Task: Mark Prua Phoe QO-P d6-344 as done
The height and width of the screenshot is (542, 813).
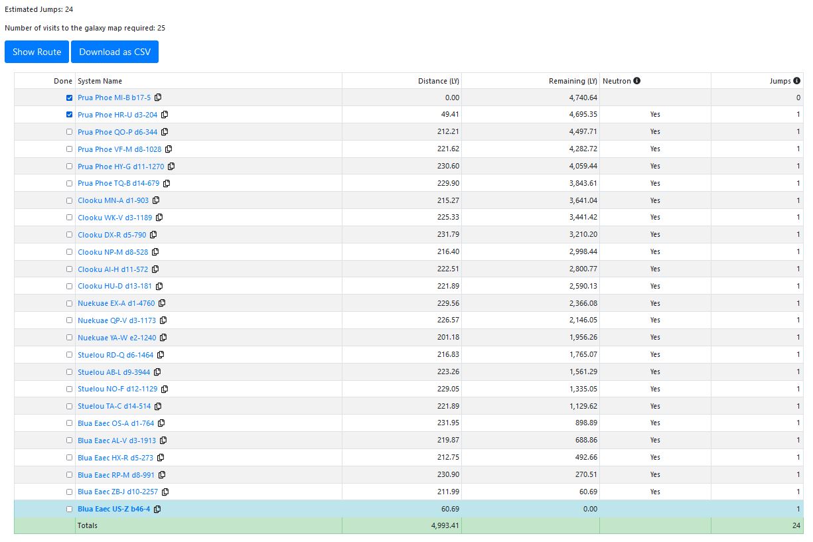Action: (70, 132)
